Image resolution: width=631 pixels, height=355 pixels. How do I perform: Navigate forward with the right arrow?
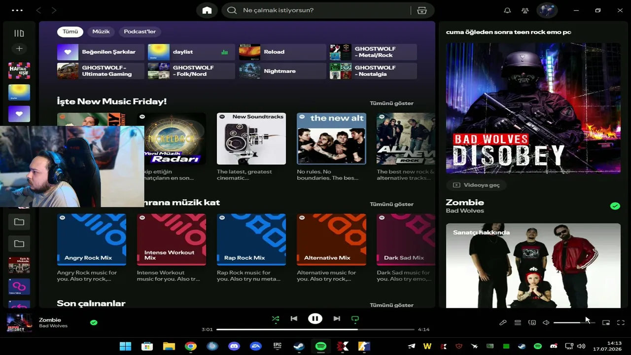54,10
